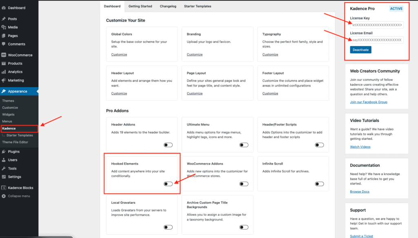Click the Posts label in the sidebar
418x238 pixels.
point(12,19)
